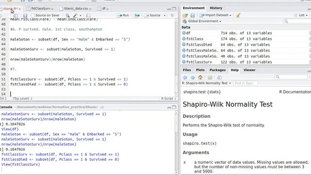This screenshot has height=175, width=311.
Task: Open List view mode dropdown
Action: [301, 15]
